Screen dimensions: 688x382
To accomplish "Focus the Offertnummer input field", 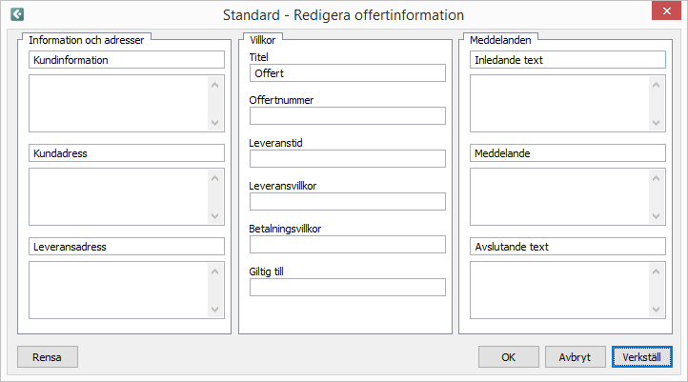I will click(348, 116).
